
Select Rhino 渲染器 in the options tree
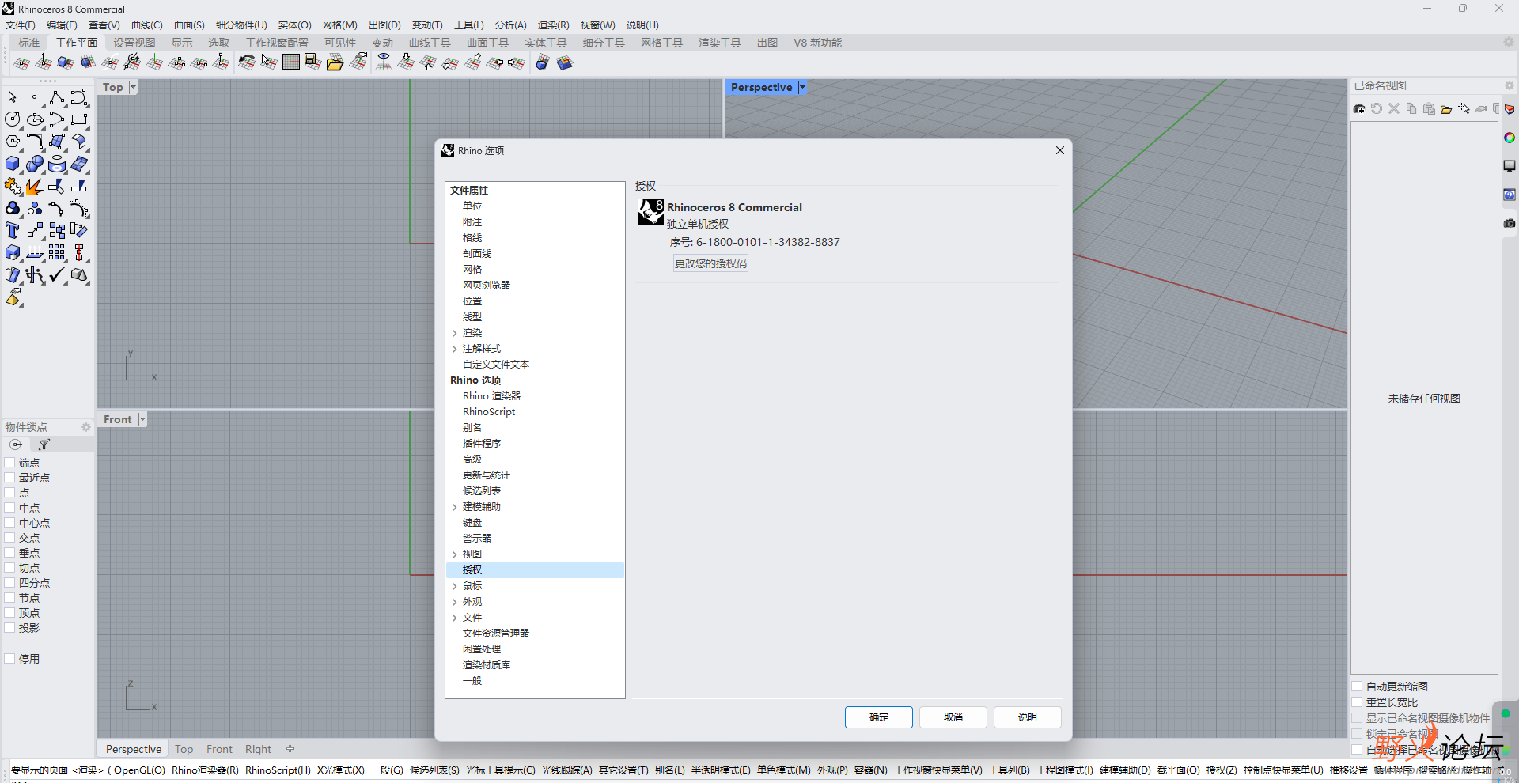pos(491,396)
